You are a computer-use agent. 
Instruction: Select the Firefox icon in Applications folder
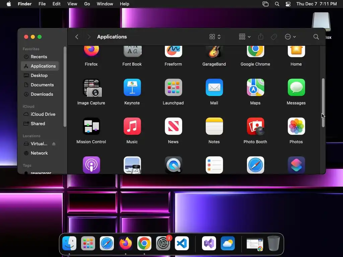click(x=91, y=51)
